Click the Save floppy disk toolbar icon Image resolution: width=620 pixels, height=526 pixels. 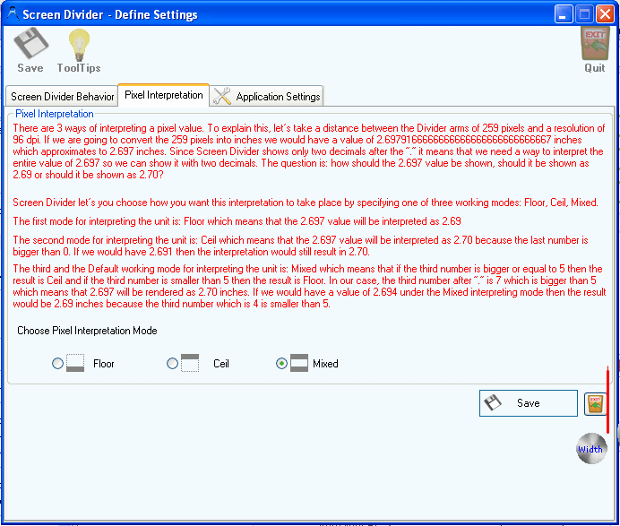[x=30, y=43]
